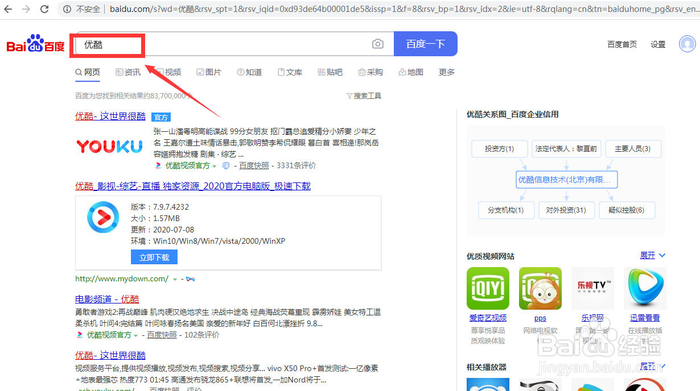Screen dimensions: 700x391
Task: Switch to the 采购 tab
Action: [370, 72]
